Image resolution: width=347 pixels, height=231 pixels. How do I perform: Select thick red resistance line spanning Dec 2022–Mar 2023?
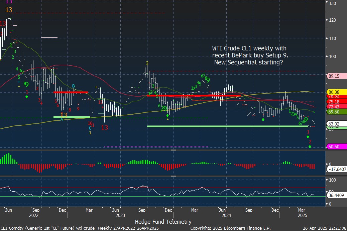click(x=71, y=92)
